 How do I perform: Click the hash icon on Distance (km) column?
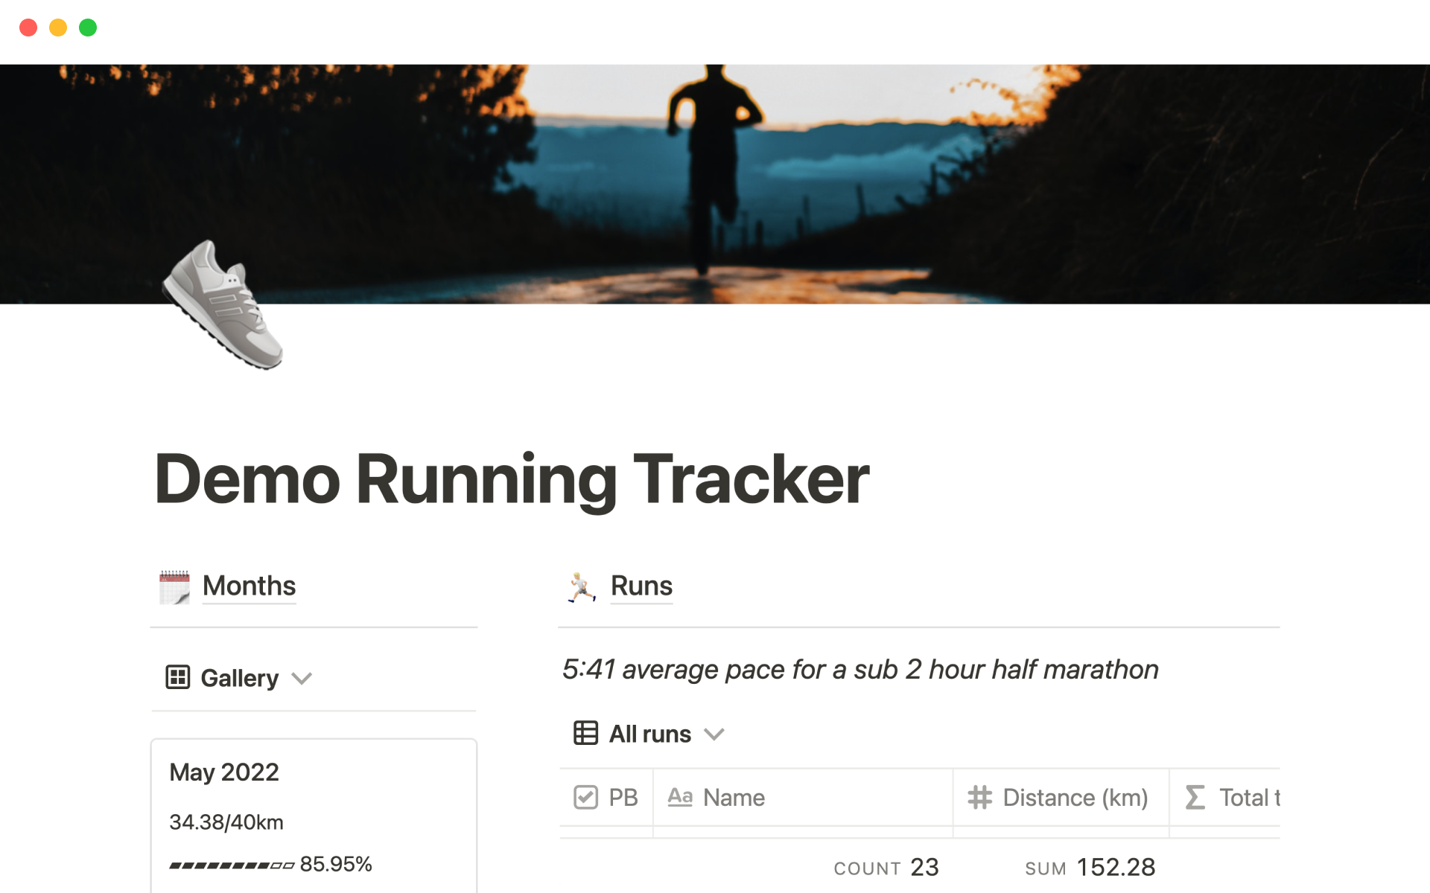tap(979, 797)
